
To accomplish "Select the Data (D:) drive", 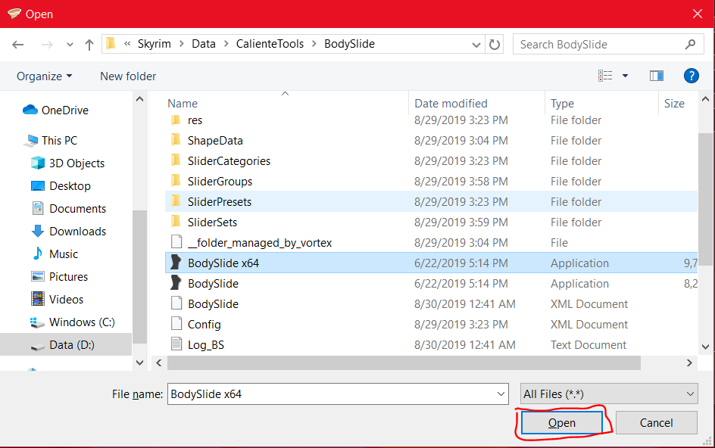I will 66,344.
